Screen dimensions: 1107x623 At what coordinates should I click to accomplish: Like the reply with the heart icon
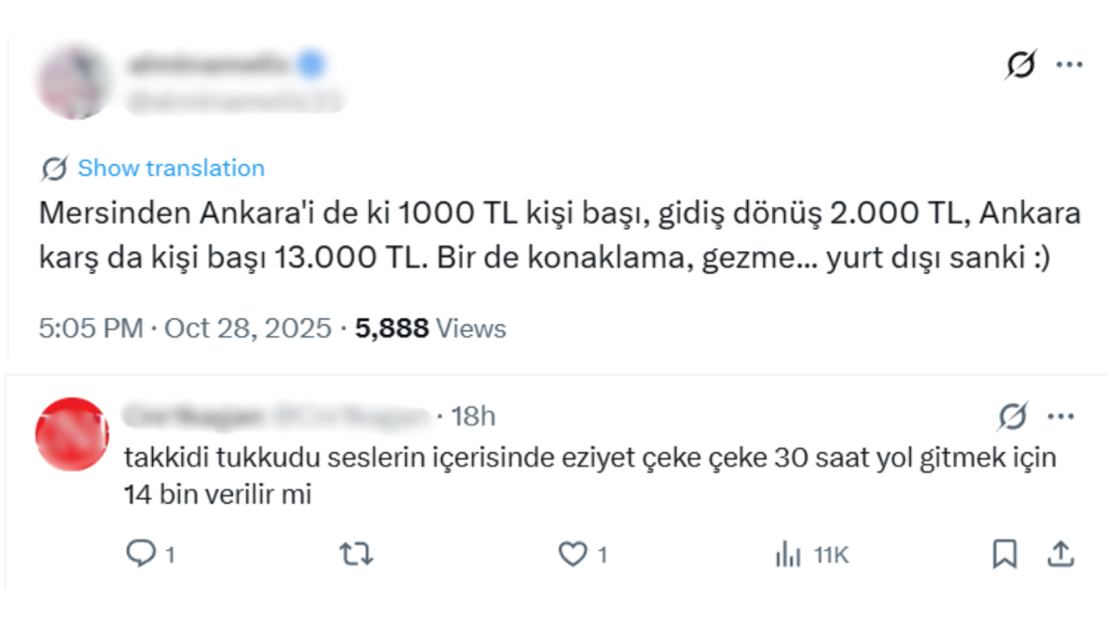click(x=572, y=554)
